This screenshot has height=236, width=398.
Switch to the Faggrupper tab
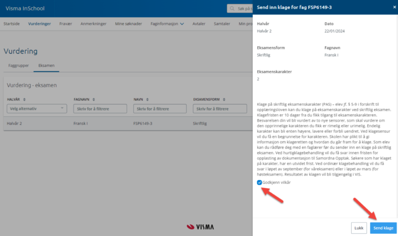pyautogui.click(x=18, y=65)
